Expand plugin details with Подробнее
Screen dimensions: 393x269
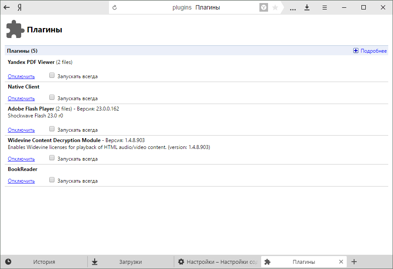pos(374,51)
